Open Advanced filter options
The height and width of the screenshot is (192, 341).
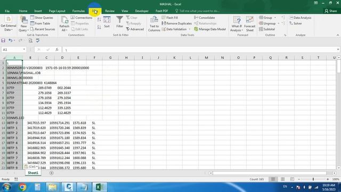tap(135, 29)
